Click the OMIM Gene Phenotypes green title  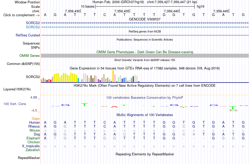click(x=145, y=52)
